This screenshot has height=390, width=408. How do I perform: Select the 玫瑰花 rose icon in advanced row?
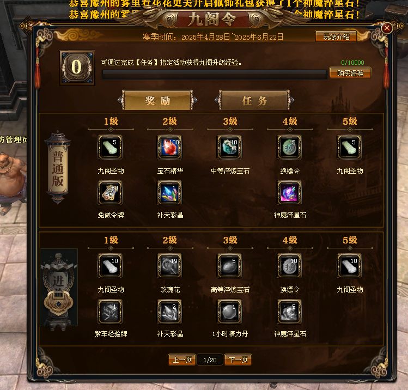click(169, 266)
